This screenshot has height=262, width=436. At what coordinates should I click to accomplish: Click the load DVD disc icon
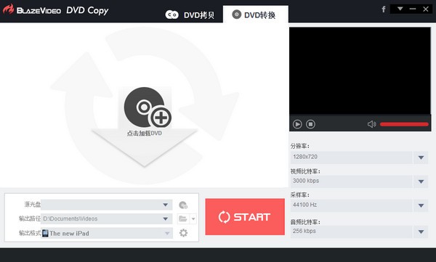click(x=148, y=107)
